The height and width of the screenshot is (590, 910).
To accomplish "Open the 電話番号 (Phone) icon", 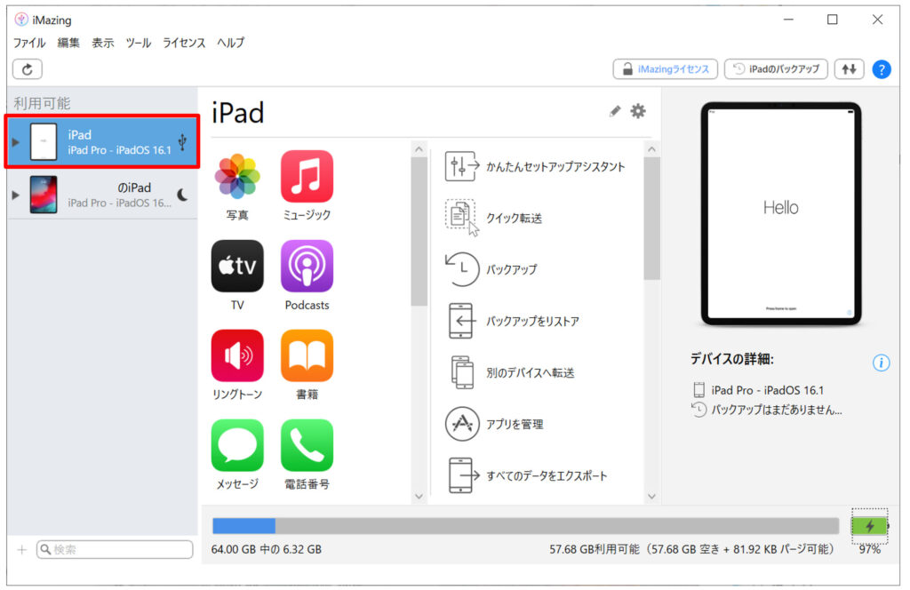I will pos(307,445).
